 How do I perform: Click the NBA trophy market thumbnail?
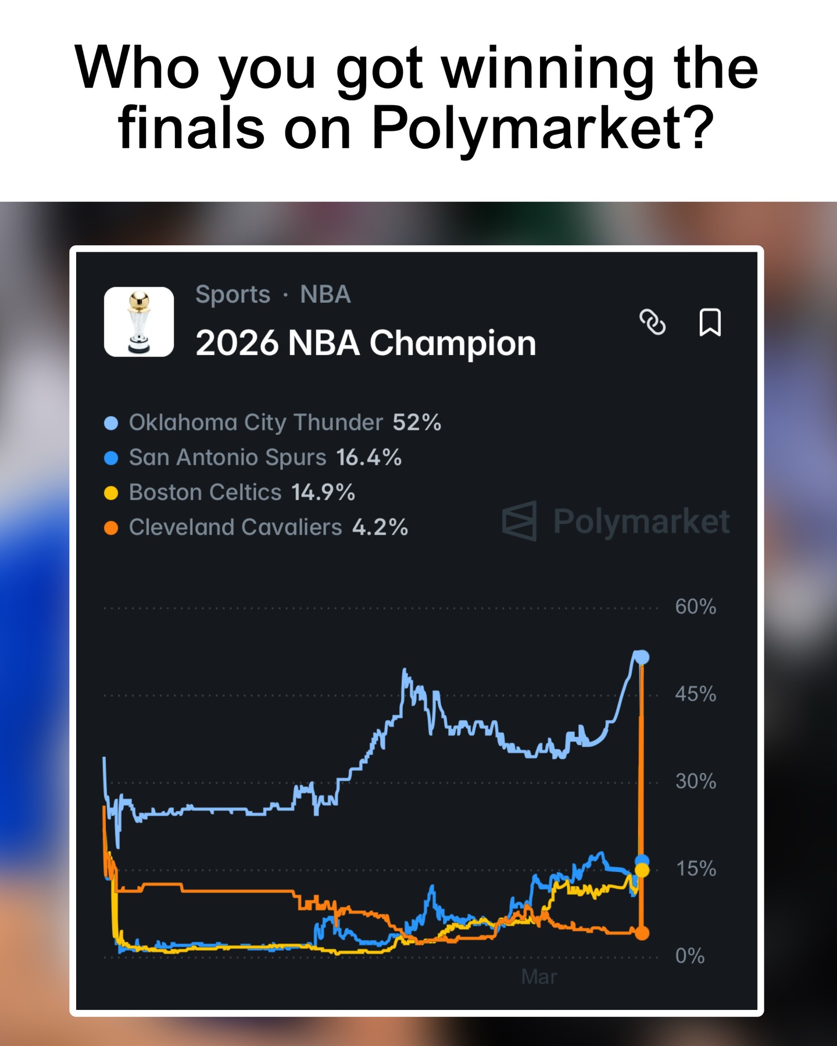coord(139,321)
